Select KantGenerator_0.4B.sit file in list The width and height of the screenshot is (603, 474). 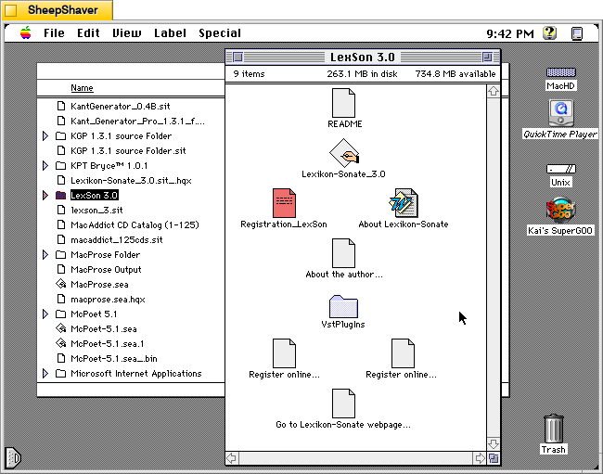(x=121, y=106)
